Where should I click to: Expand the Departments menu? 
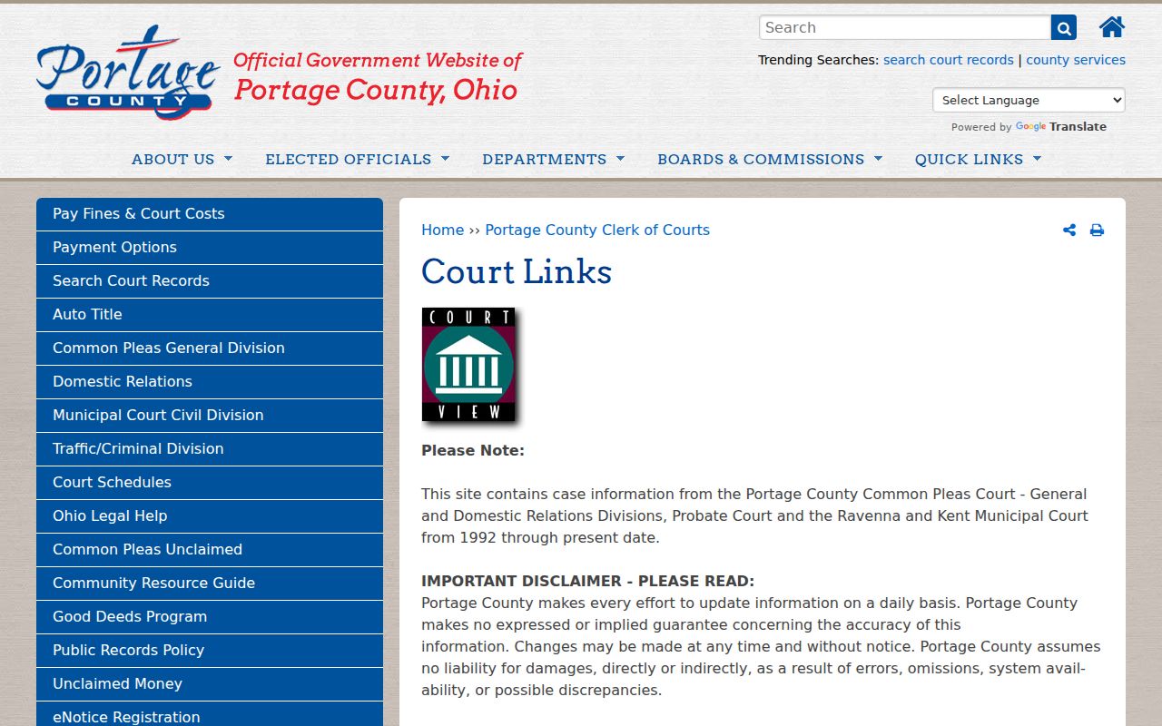coord(554,159)
